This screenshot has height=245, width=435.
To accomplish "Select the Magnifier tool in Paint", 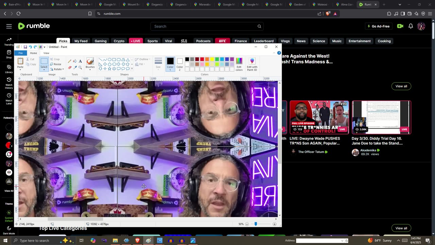I will (x=80, y=67).
